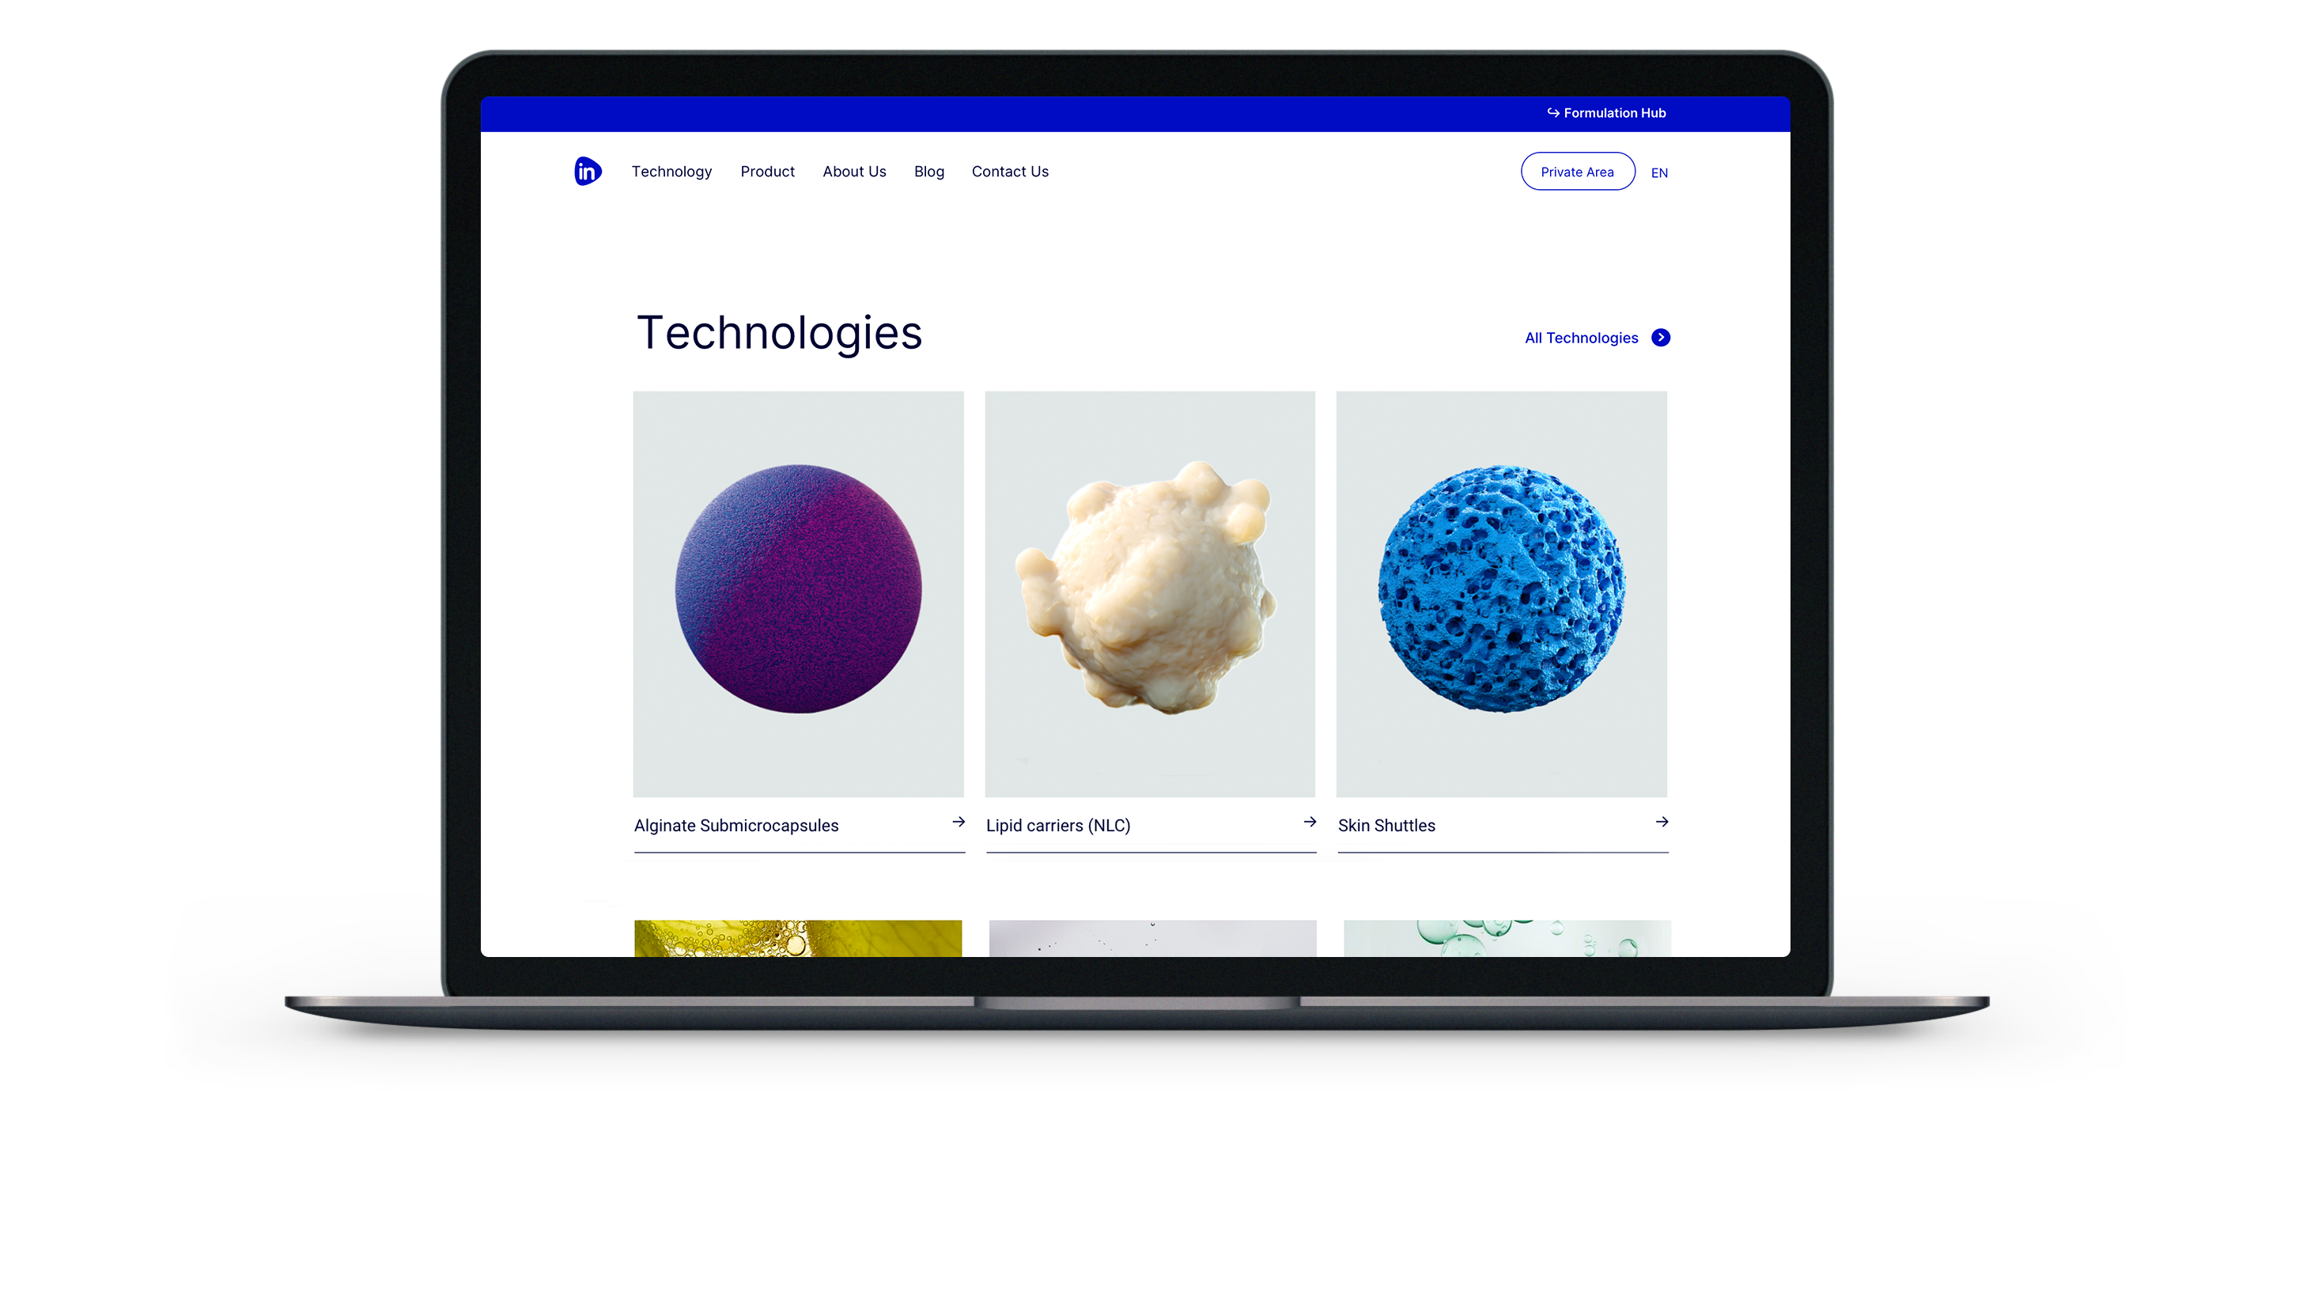Viewport: 2318px width, 1305px height.
Task: Click the 'in' brand logo icon
Action: (586, 170)
